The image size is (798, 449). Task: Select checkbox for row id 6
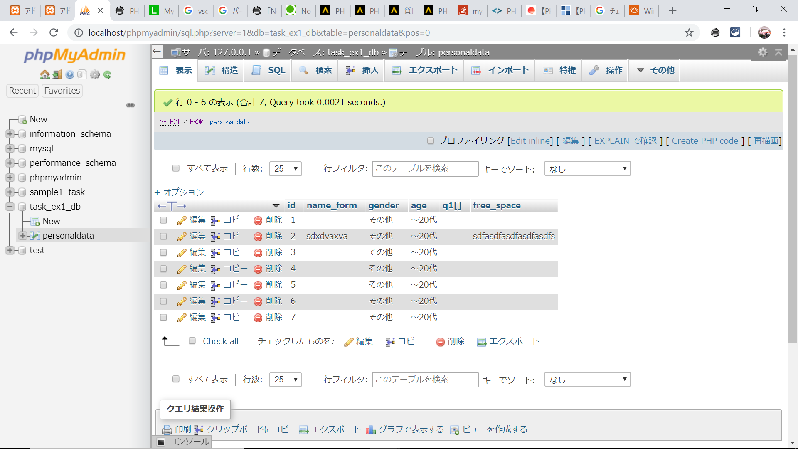click(x=163, y=301)
